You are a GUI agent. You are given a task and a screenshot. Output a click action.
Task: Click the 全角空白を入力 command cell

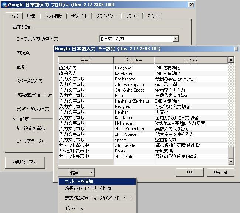click(191, 90)
